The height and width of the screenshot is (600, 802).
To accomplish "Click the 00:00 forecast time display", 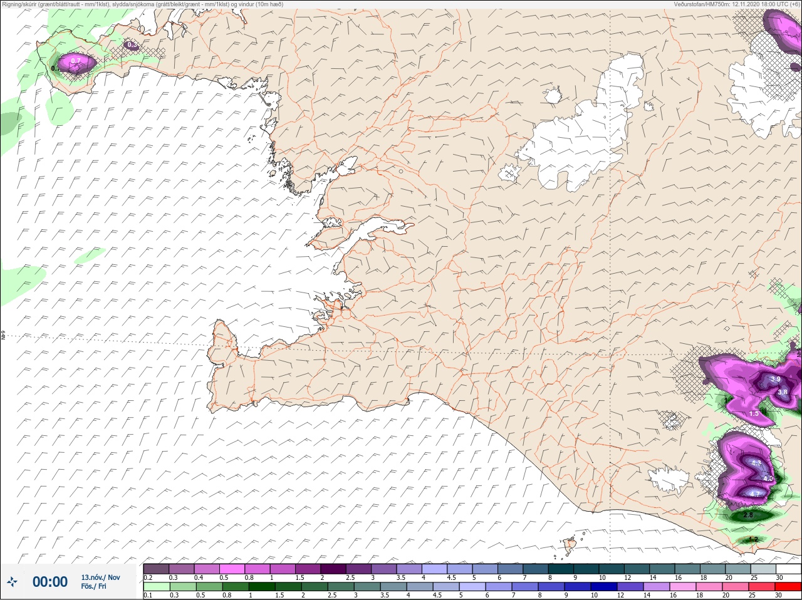I will 50,582.
